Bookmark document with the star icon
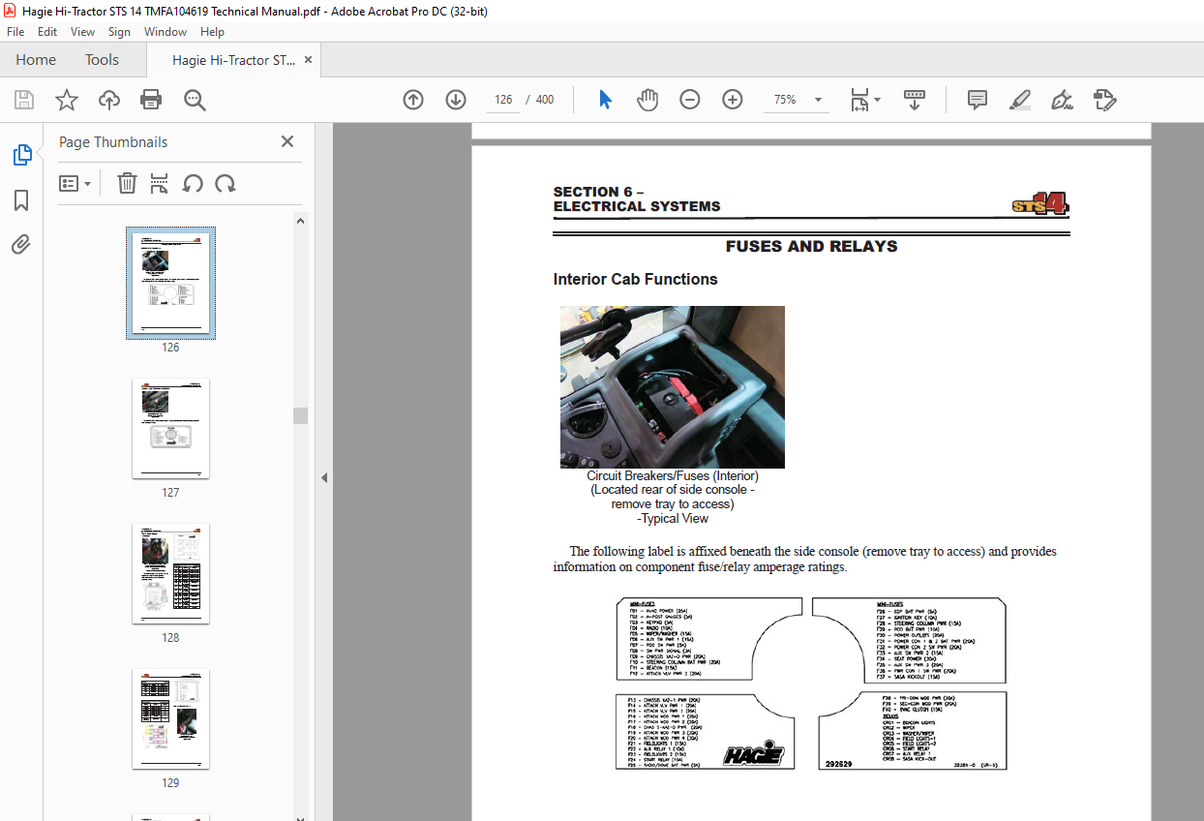Screen dimensions: 1204x821 click(x=67, y=100)
